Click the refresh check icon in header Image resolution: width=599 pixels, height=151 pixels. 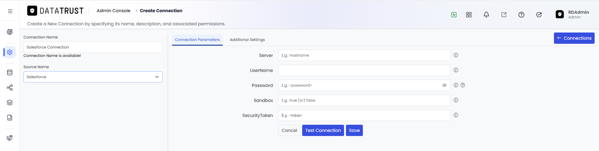(x=539, y=15)
